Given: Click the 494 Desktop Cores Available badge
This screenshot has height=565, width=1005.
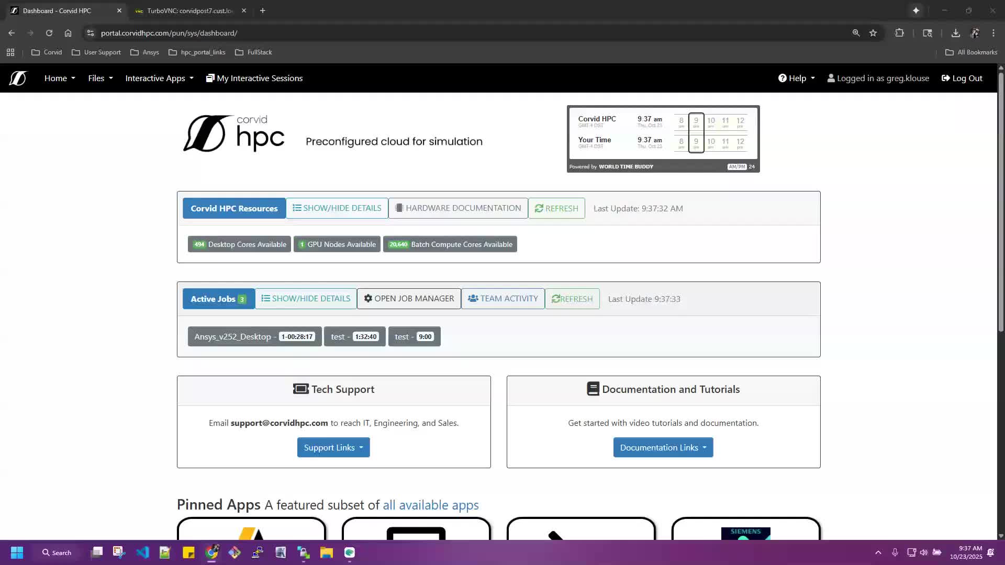Looking at the screenshot, I should pos(239,244).
